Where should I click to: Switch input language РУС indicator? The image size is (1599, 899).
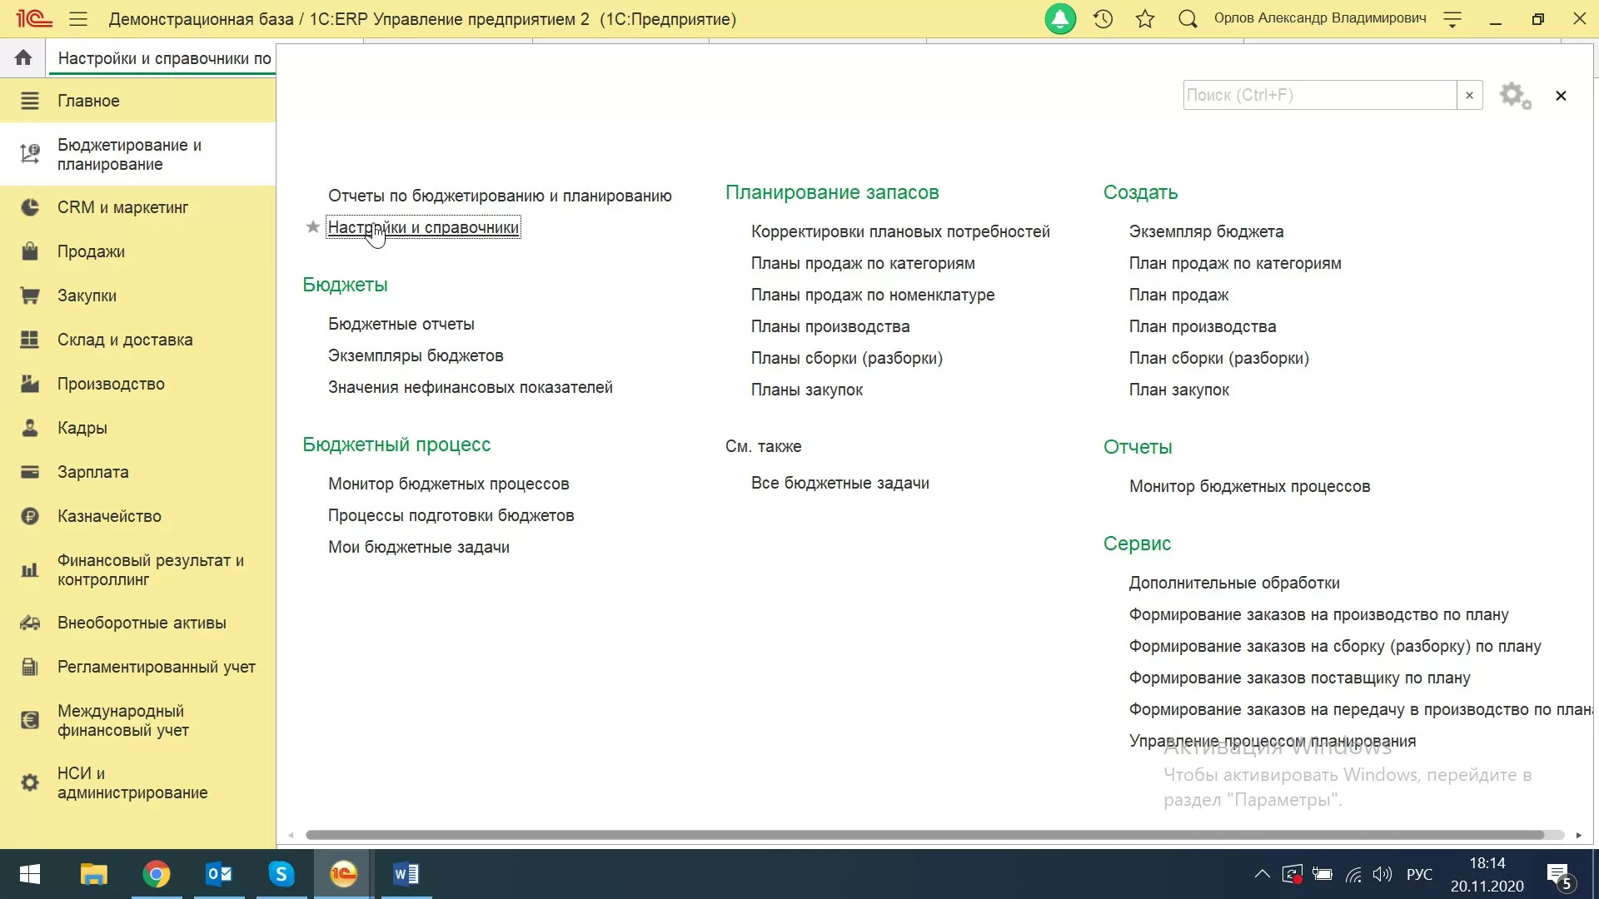coord(1419,874)
